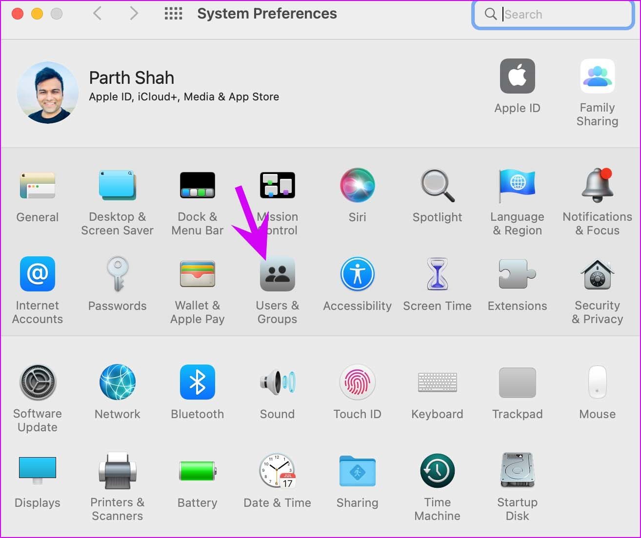Open General preferences
Screen dimensions: 641x538
point(38,186)
